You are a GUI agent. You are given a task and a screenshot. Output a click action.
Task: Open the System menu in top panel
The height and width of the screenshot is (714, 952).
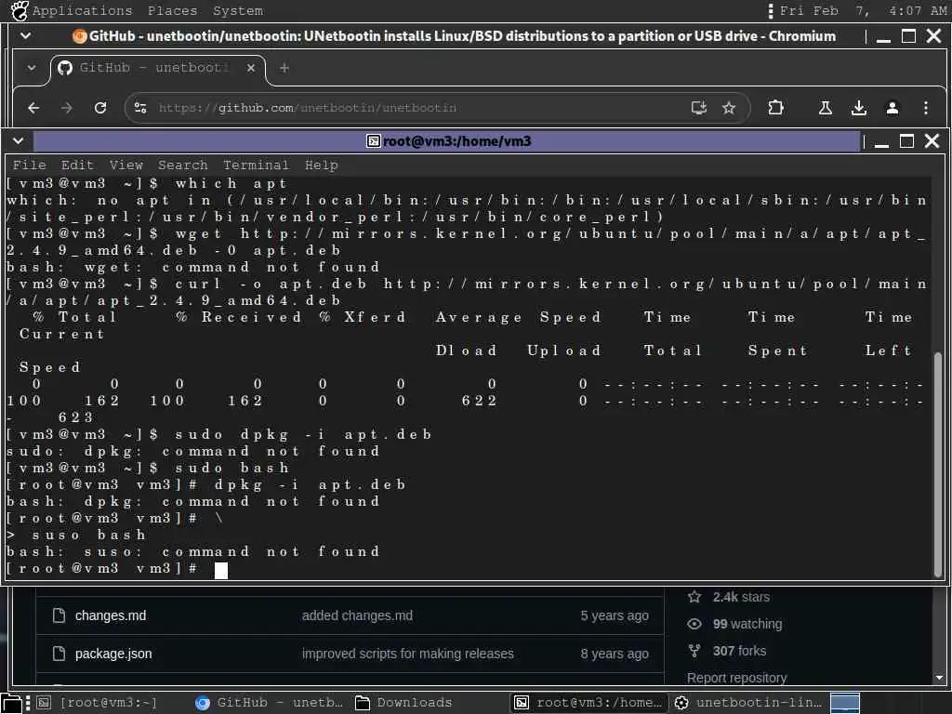click(238, 11)
